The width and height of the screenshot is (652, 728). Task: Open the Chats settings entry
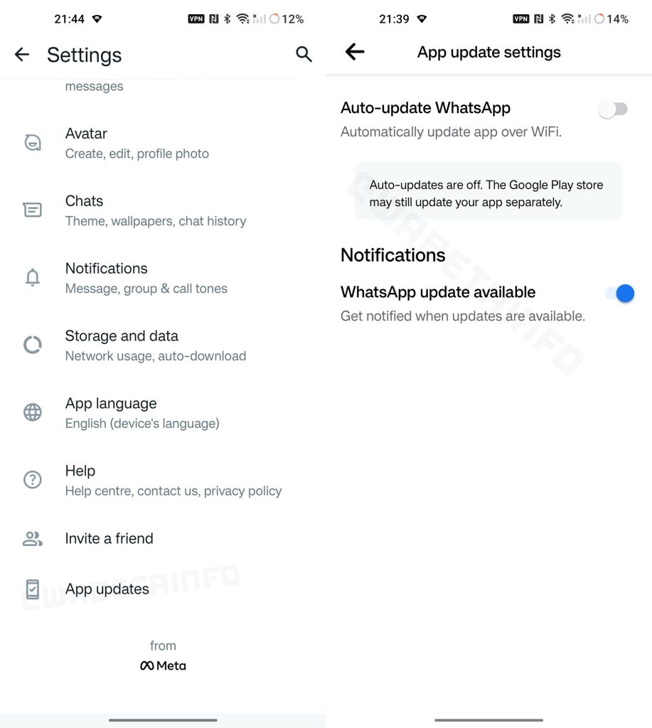tap(163, 210)
